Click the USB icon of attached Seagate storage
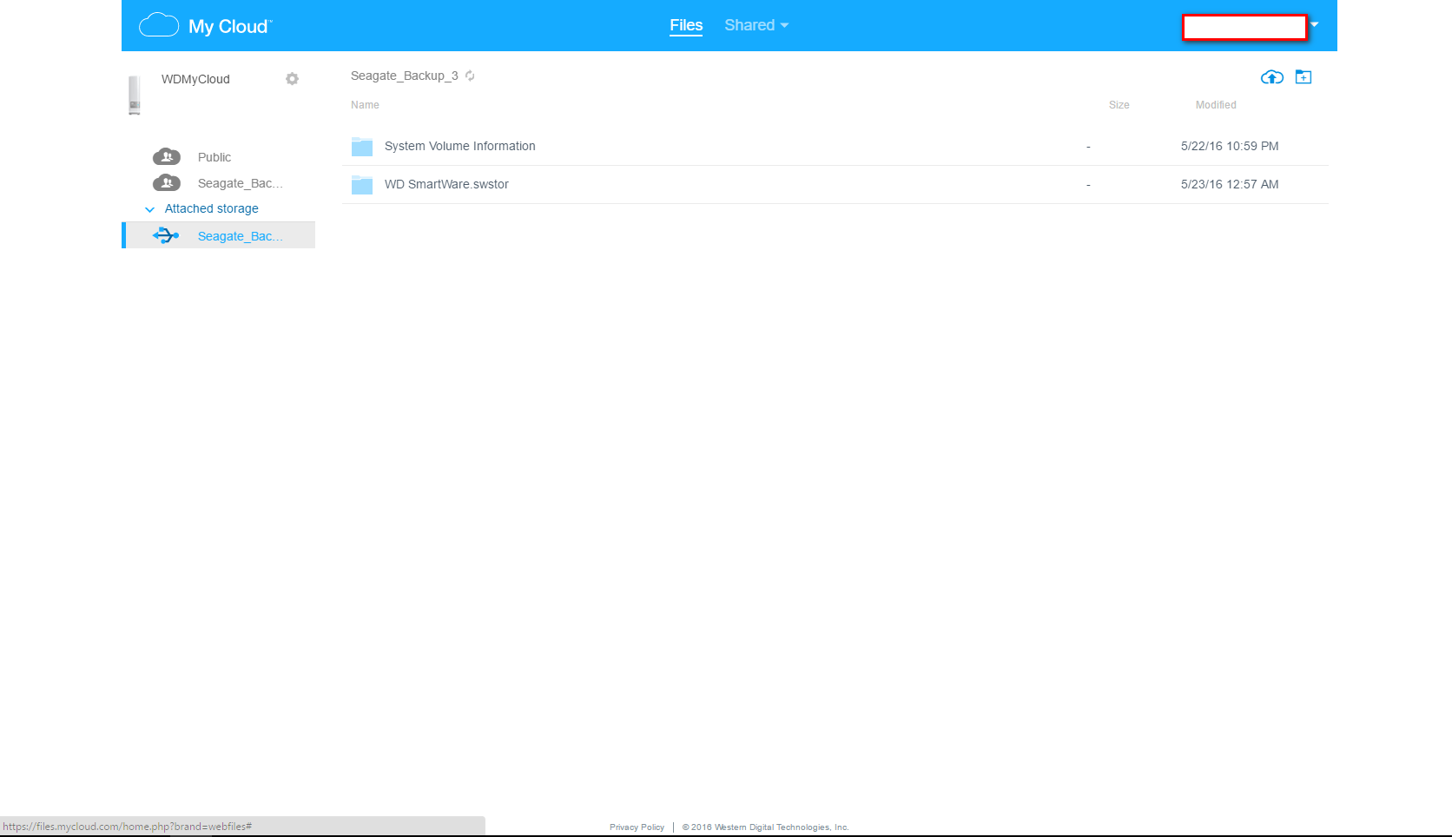 coord(166,235)
